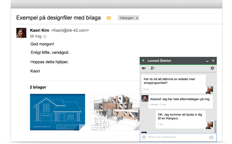Click the chat window scrollbar
Viewport: 232px width, 144px height.
(x=215, y=126)
